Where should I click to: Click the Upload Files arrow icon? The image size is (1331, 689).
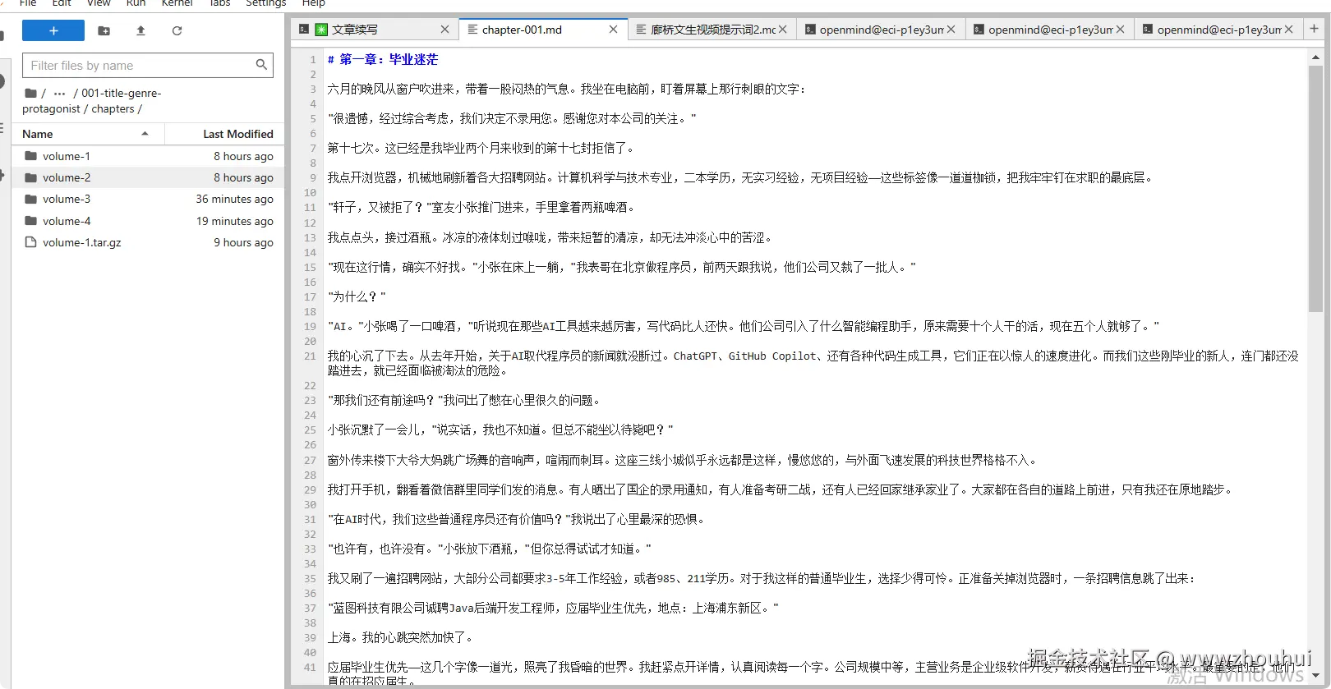point(140,30)
